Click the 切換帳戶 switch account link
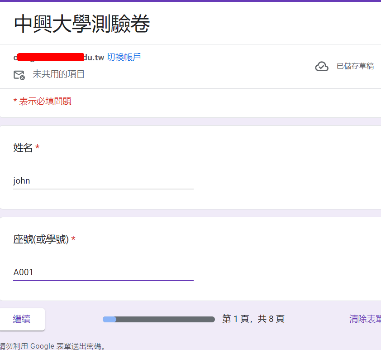The image size is (381, 350). click(124, 57)
